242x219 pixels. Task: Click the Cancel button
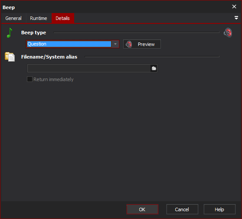point(182,209)
